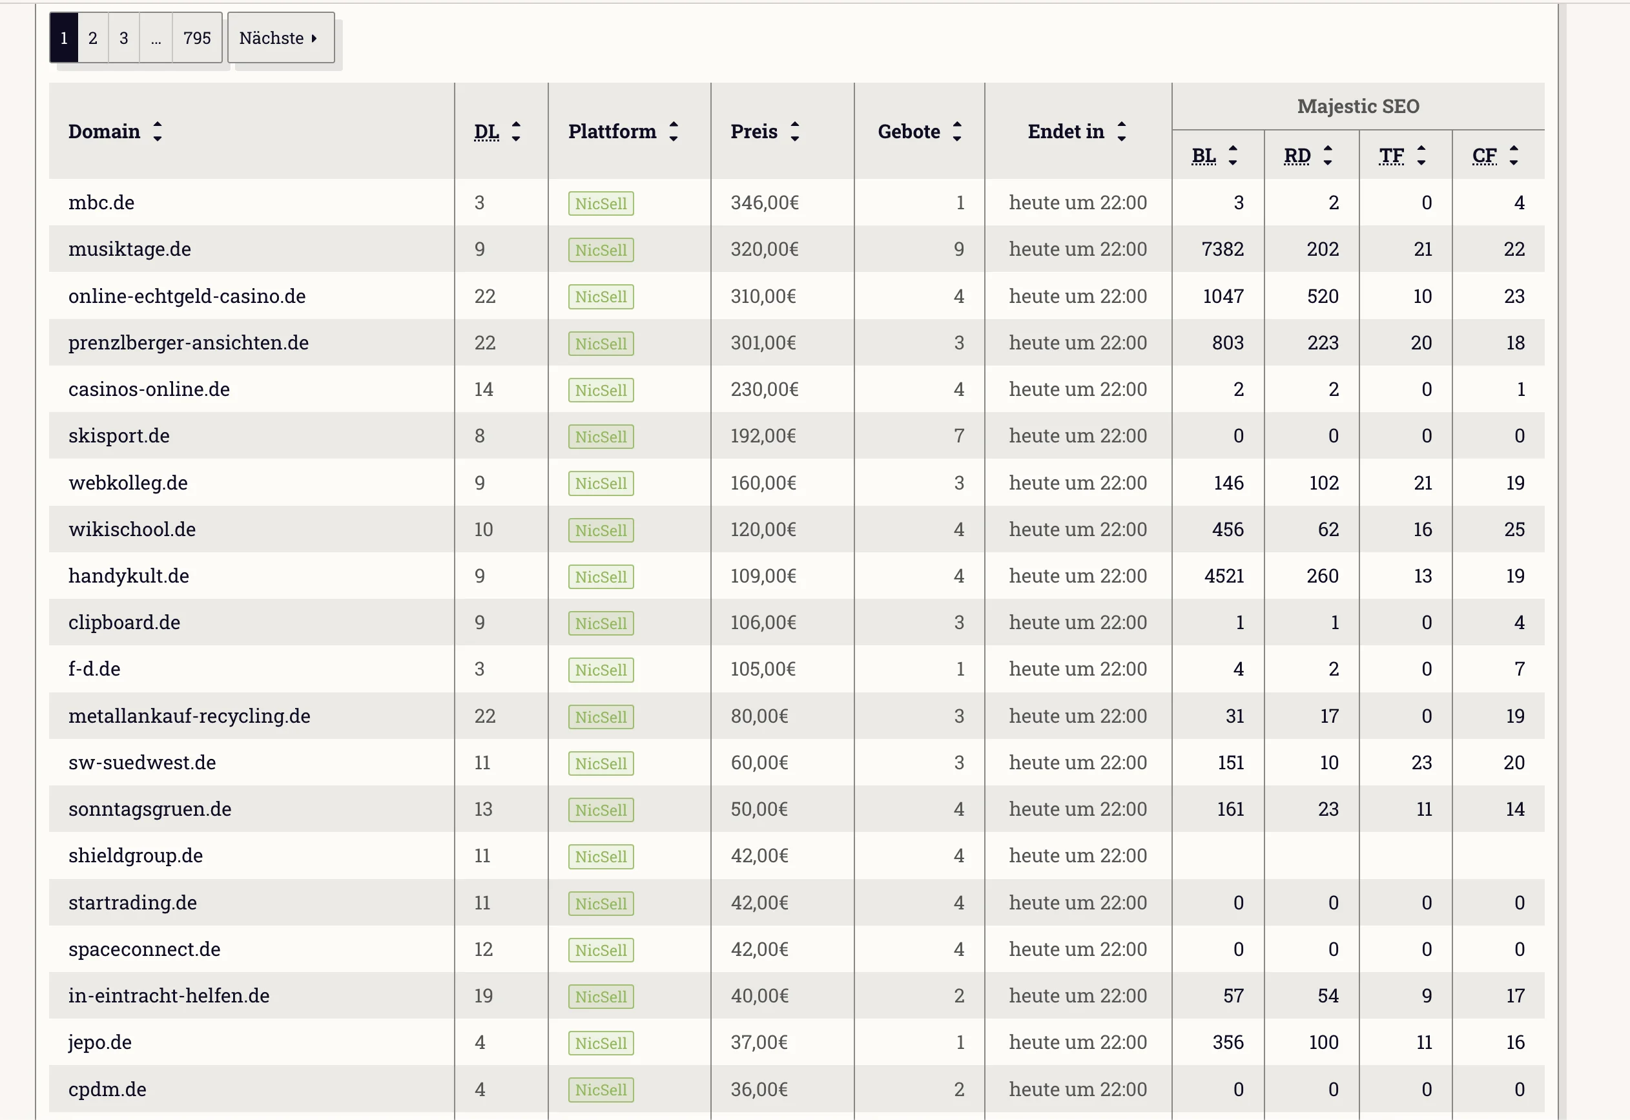Open webkolleg.de domain entry
This screenshot has width=1630, height=1120.
point(128,482)
